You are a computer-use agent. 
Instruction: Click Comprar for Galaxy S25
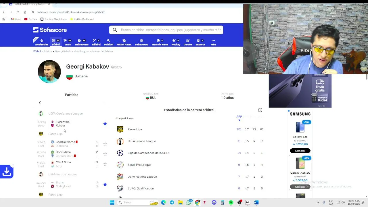300,151
